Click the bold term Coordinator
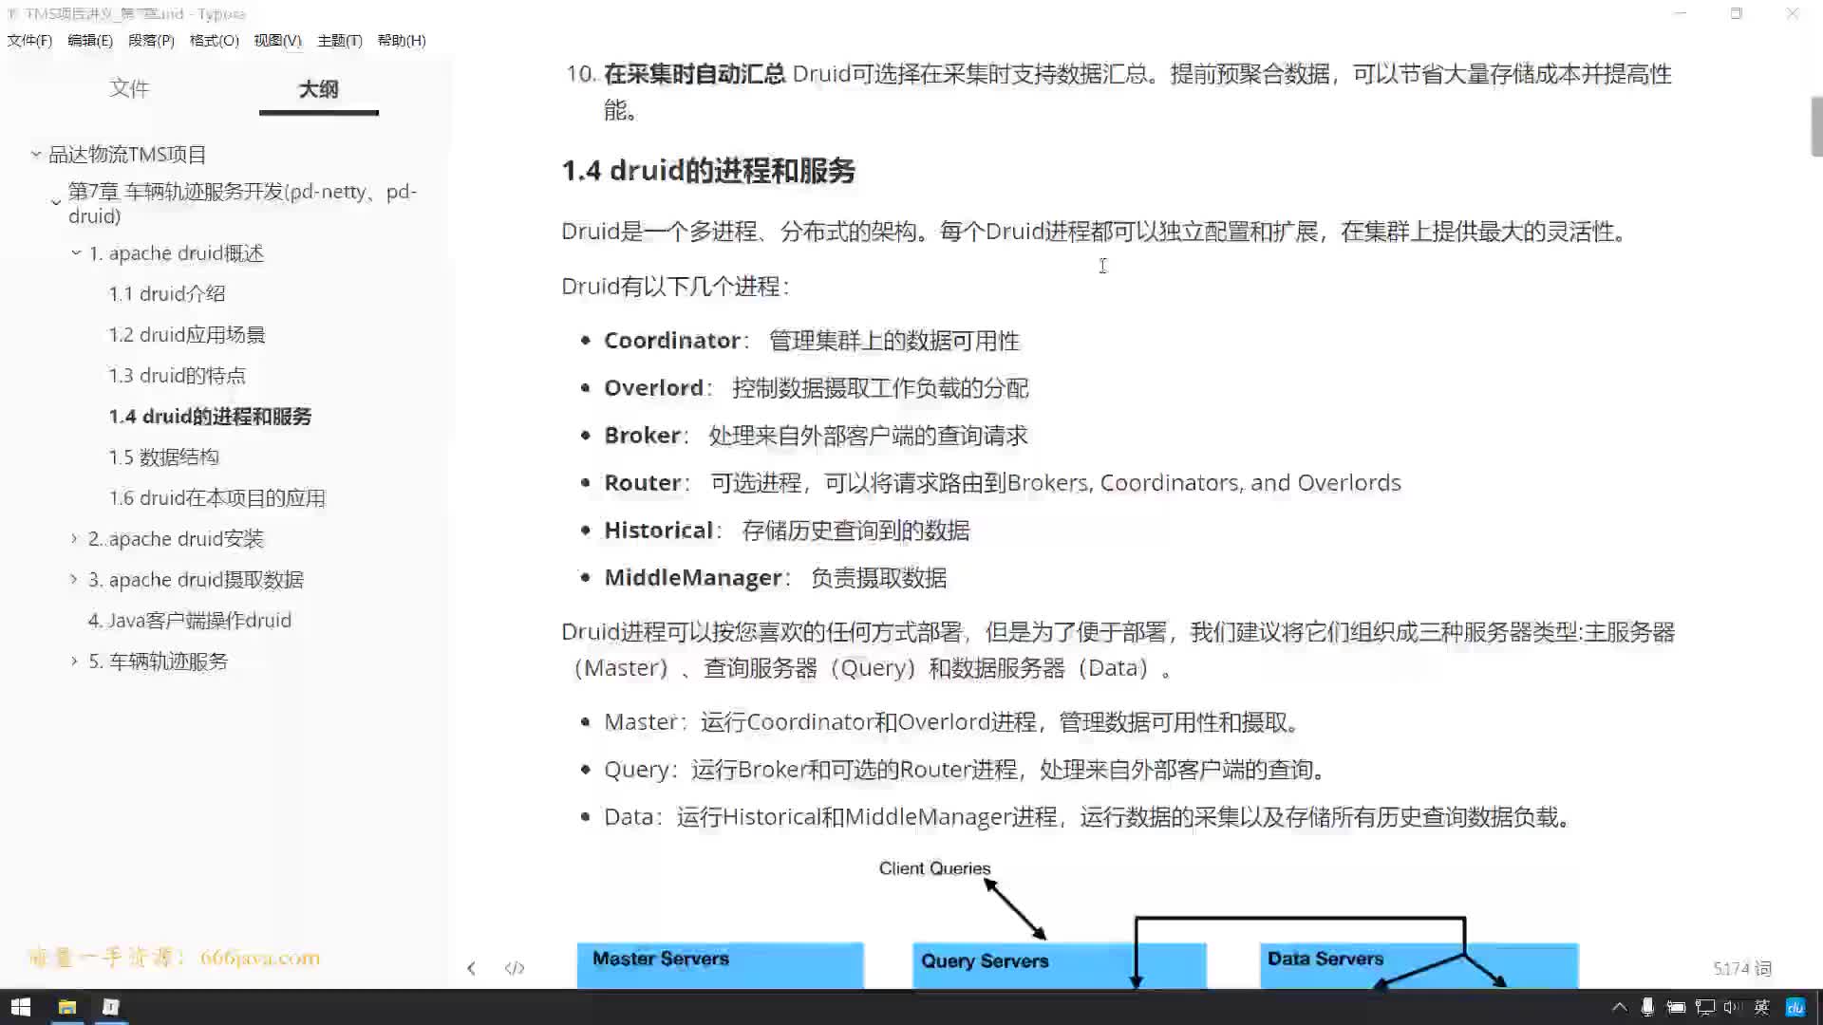Screen dimensions: 1823x1025 pos(672,341)
